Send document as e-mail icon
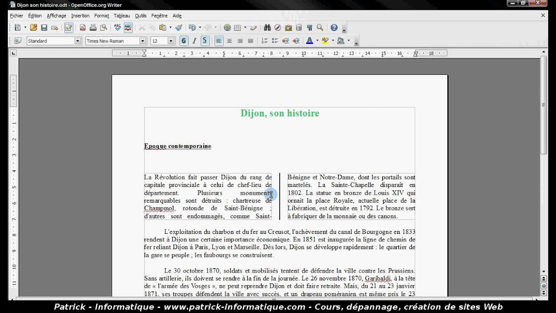Viewport: 556px width, 313px height. (x=54, y=27)
